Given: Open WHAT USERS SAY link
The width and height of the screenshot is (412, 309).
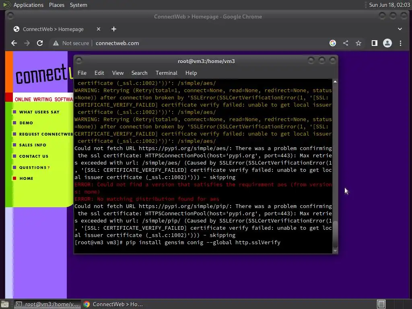Looking at the screenshot, I should click(39, 112).
